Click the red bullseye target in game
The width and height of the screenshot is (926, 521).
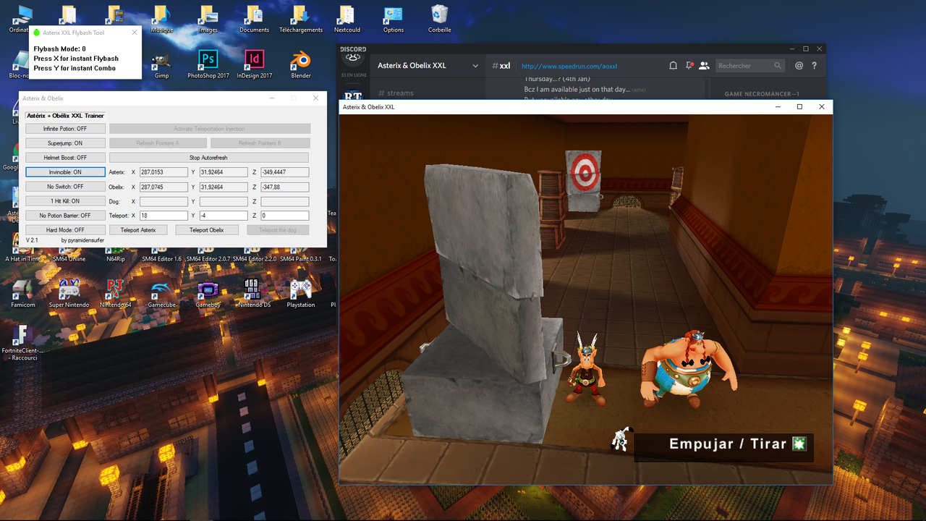click(584, 171)
